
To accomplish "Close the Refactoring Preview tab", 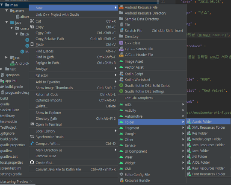I will (31, 182).
